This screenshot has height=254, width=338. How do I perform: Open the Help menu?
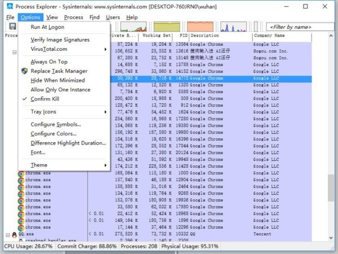[x=132, y=17]
